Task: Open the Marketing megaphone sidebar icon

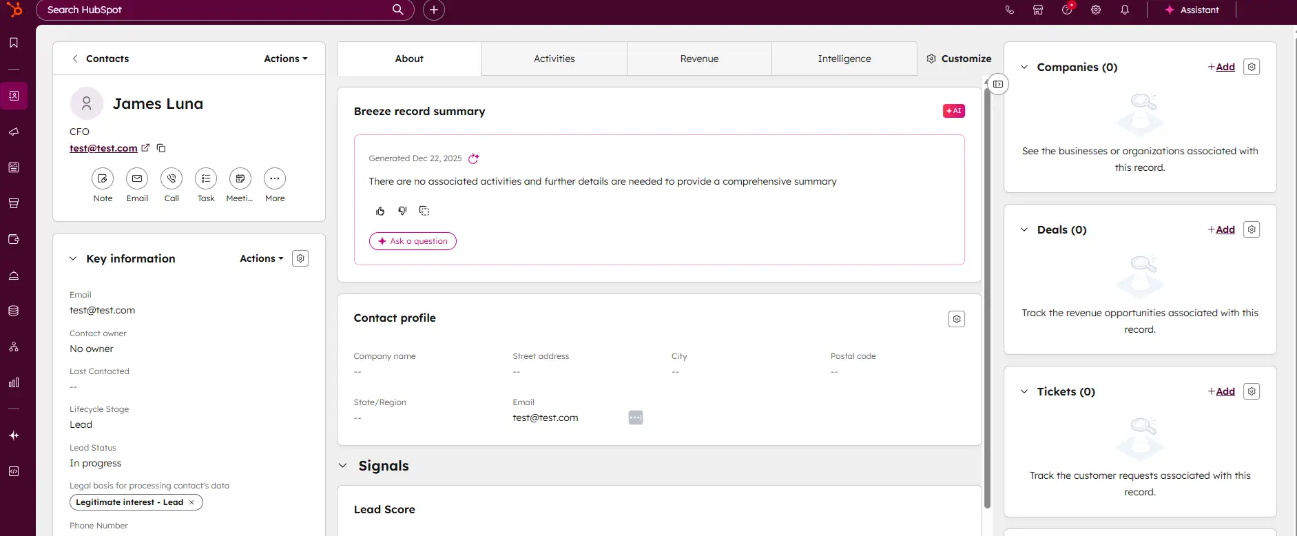Action: pyautogui.click(x=14, y=132)
